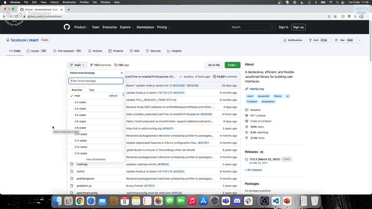Click Go to file button
Image resolution: width=372 pixels, height=209 pixels.
coord(214,65)
